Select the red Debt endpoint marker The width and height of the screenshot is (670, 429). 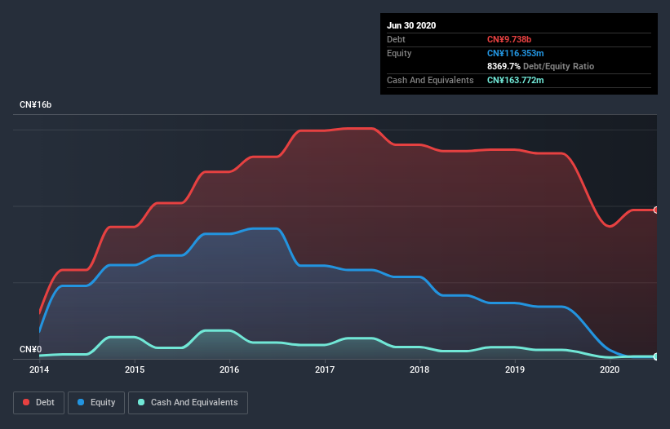pos(656,210)
